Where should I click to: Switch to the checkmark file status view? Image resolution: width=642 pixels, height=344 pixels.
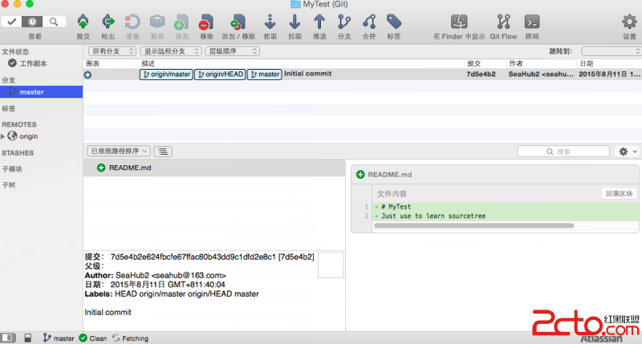click(13, 22)
